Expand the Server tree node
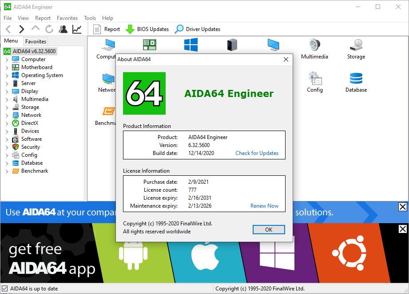 (x=7, y=84)
